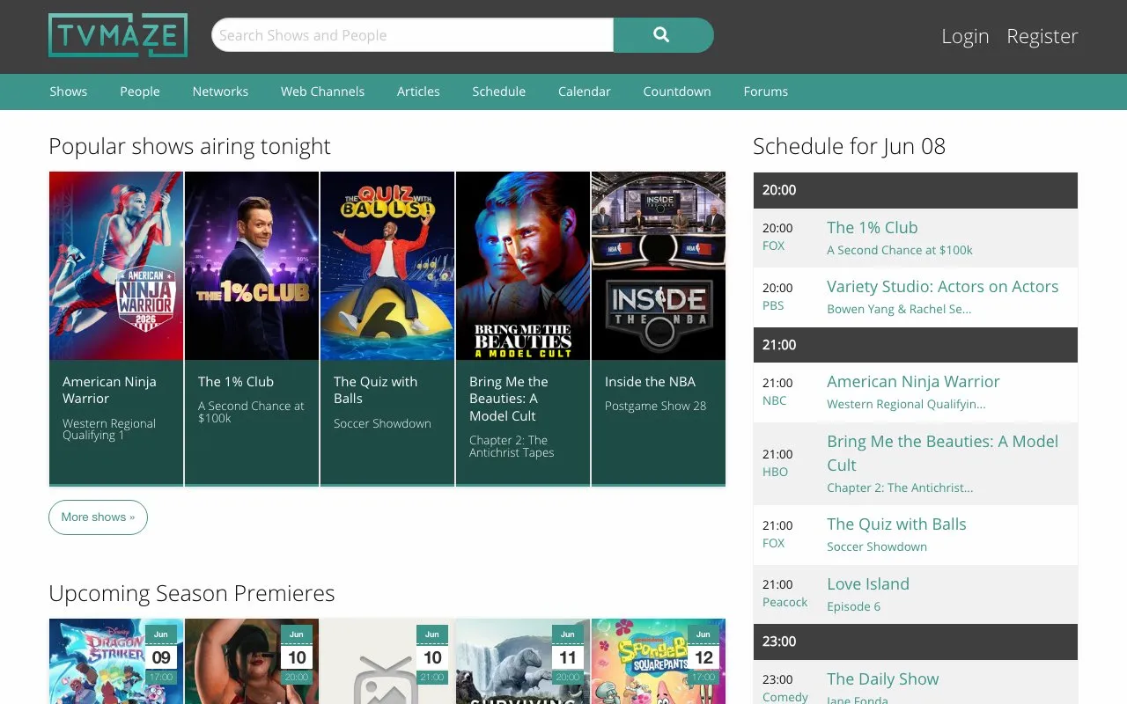
Task: Open the Login link
Action: (965, 36)
